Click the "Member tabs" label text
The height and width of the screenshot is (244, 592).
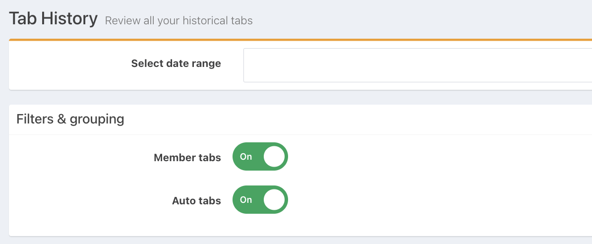[187, 158]
